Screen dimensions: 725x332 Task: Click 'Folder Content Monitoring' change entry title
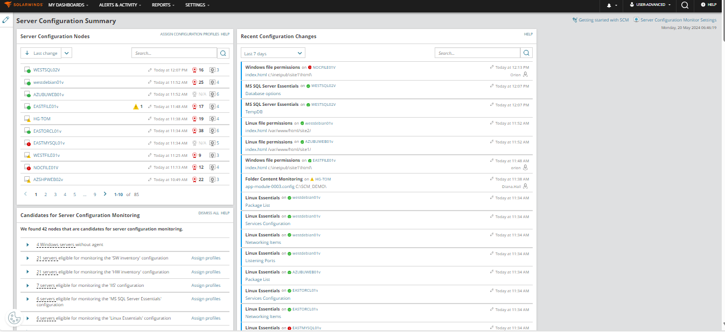tap(274, 179)
